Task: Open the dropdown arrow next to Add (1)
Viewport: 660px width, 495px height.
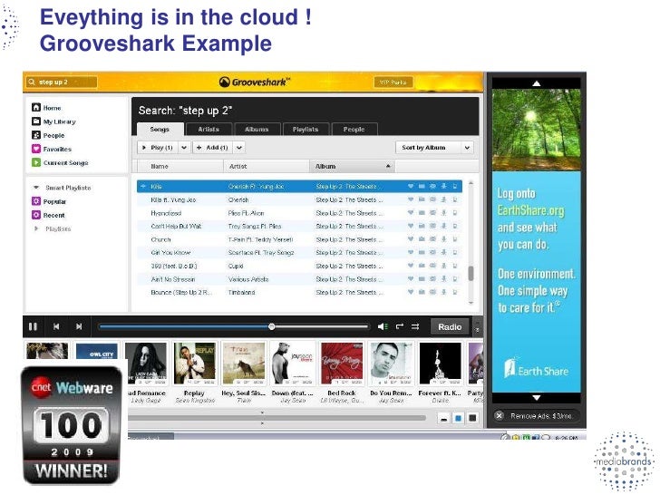Action: (239, 148)
